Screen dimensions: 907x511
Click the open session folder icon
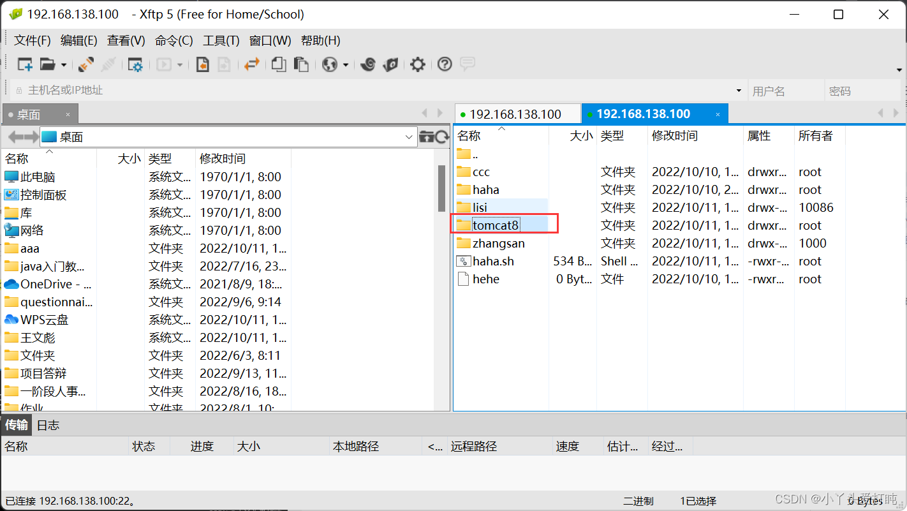pos(47,64)
